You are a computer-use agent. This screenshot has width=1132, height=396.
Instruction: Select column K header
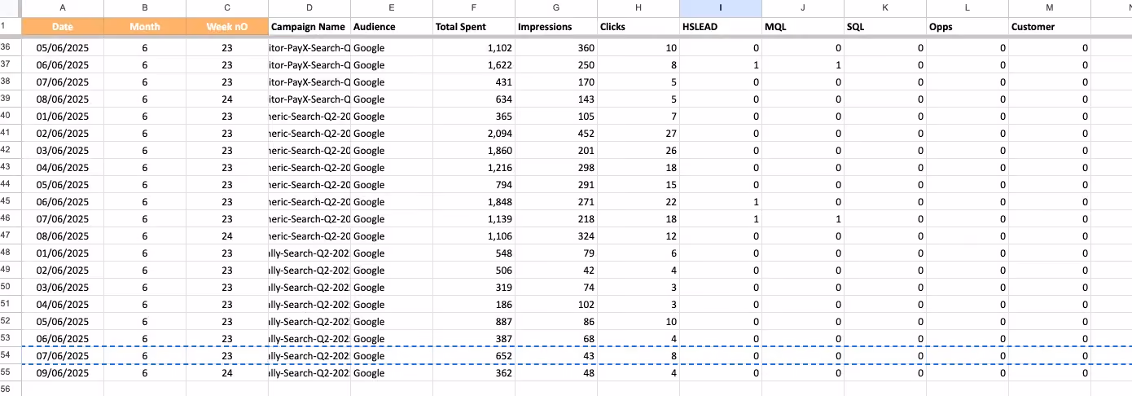pos(885,8)
